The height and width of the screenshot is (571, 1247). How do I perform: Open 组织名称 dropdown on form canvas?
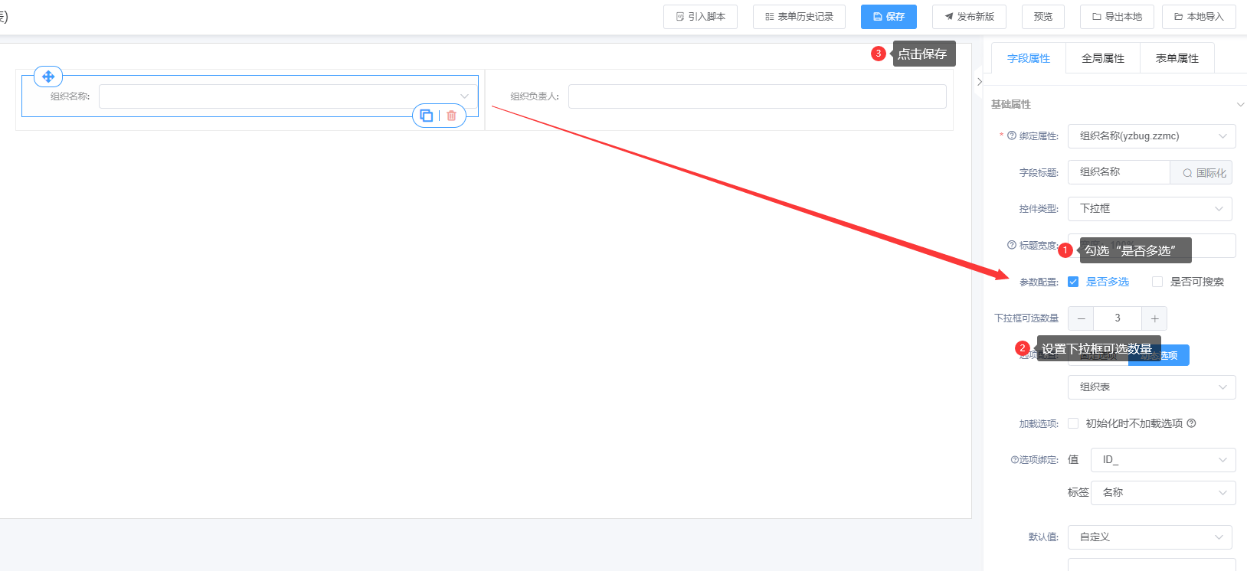(288, 96)
